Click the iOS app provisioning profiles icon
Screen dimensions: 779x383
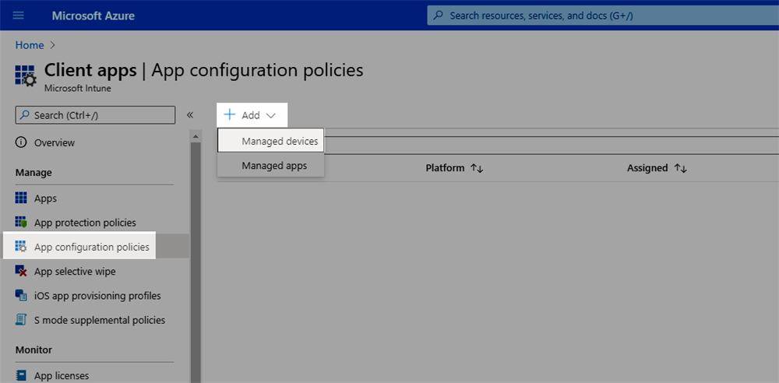21,296
